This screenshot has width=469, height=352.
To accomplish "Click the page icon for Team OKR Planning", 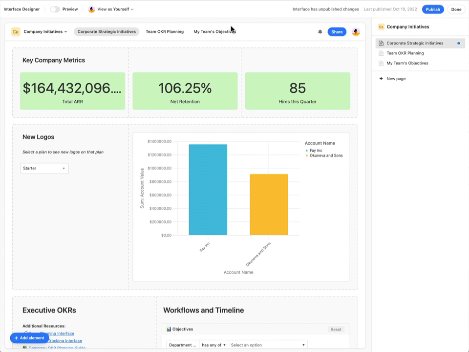I will [x=381, y=53].
